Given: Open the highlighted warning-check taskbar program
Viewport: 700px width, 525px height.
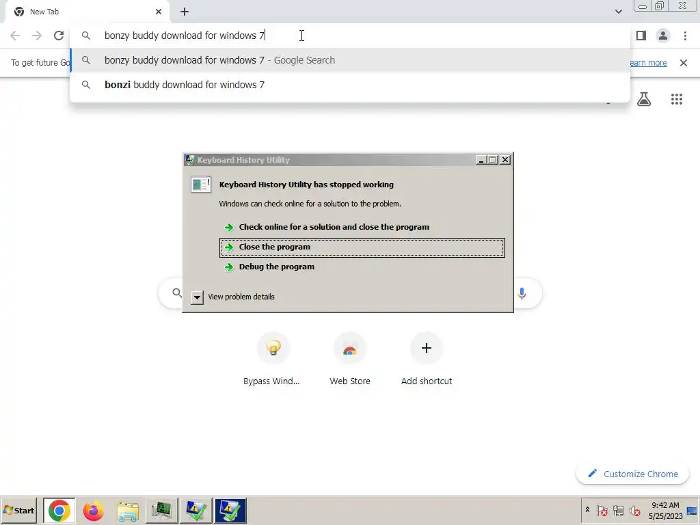Looking at the screenshot, I should [230, 511].
